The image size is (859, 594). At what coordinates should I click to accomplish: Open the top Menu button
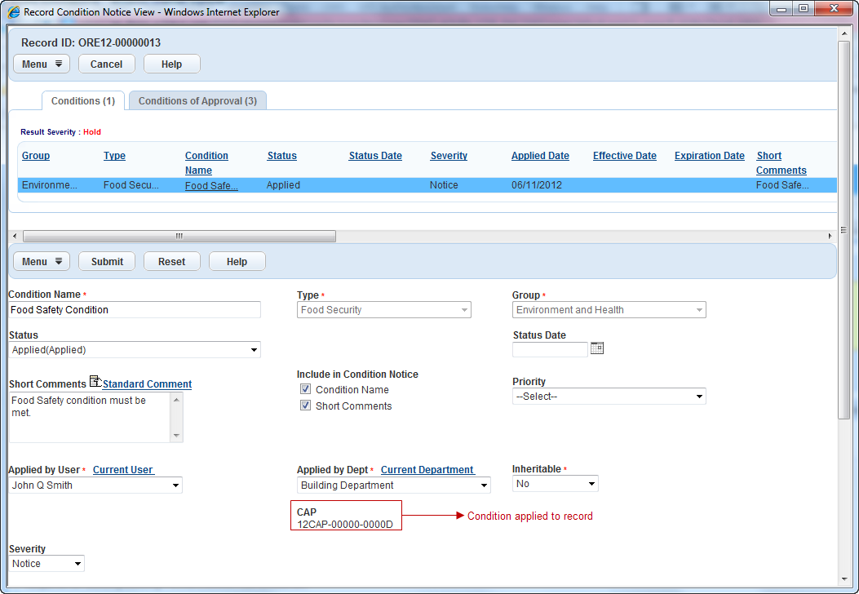point(42,64)
